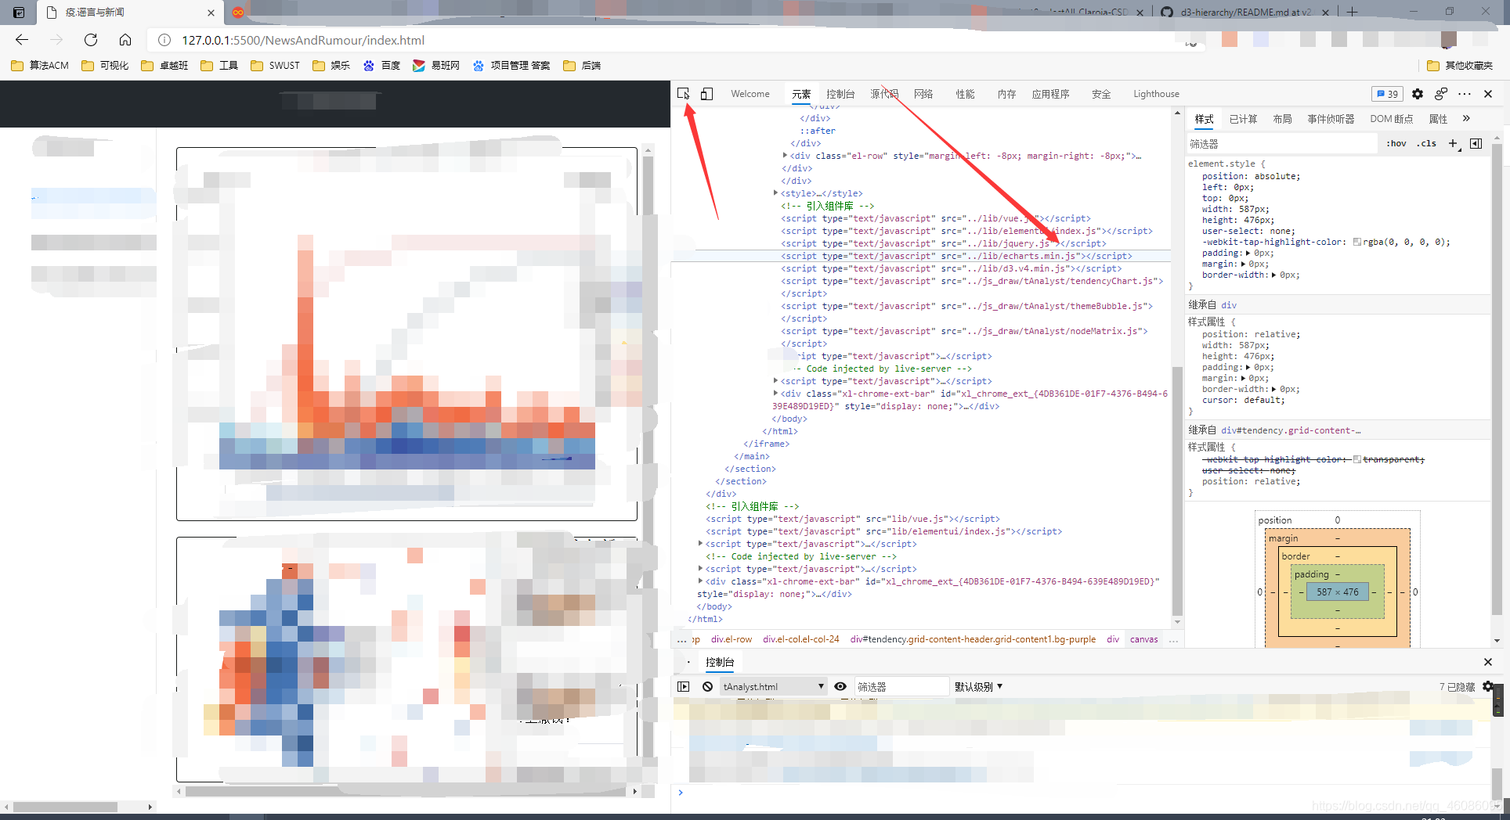This screenshot has height=820, width=1510.
Task: Toggle the .cls class editor
Action: point(1426,144)
